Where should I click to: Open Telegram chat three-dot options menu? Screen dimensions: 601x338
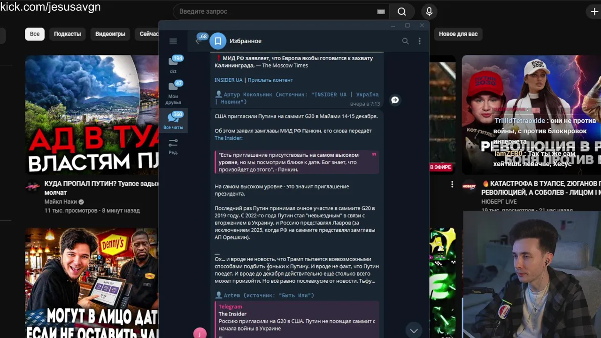[419, 41]
